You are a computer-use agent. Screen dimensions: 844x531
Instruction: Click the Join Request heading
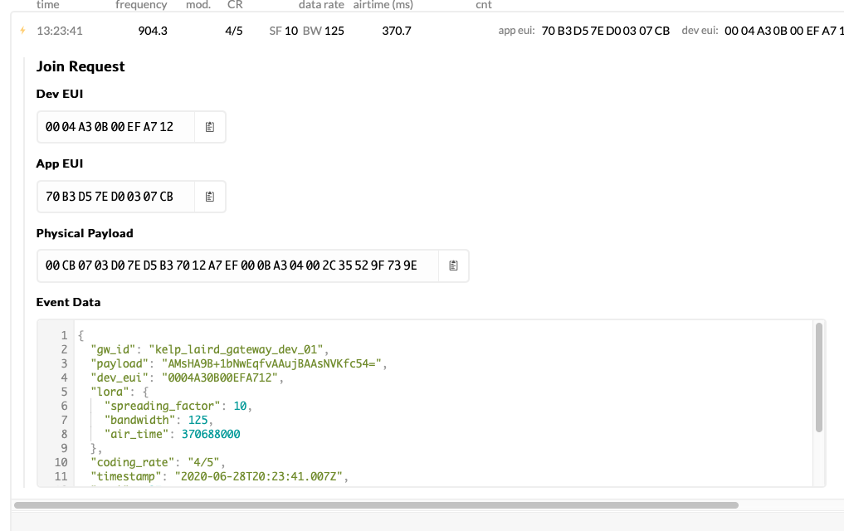coord(80,66)
